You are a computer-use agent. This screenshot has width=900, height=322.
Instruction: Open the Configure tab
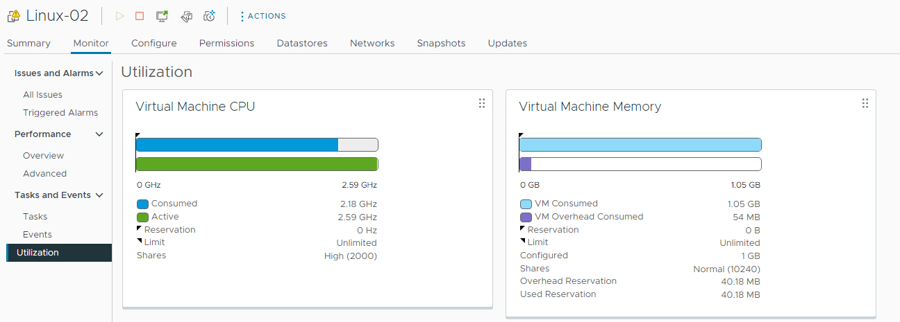[154, 43]
